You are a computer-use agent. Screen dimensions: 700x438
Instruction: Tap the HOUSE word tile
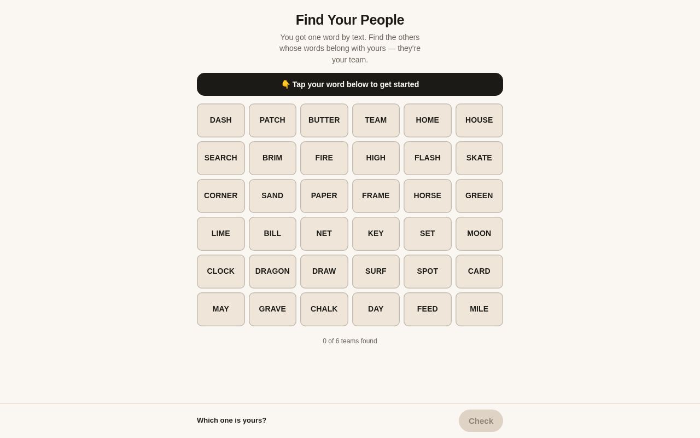coord(479,120)
